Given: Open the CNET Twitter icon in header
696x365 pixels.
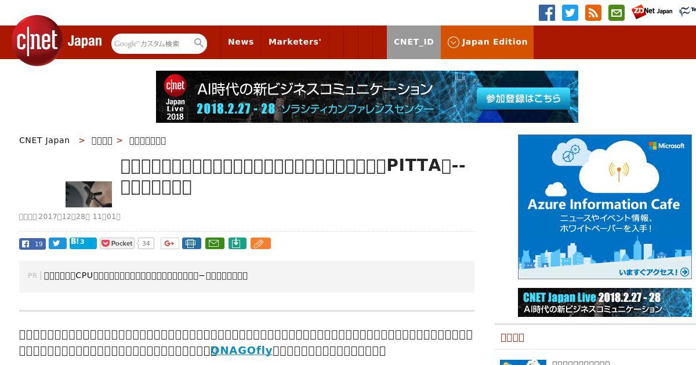Looking at the screenshot, I should pyautogui.click(x=570, y=13).
